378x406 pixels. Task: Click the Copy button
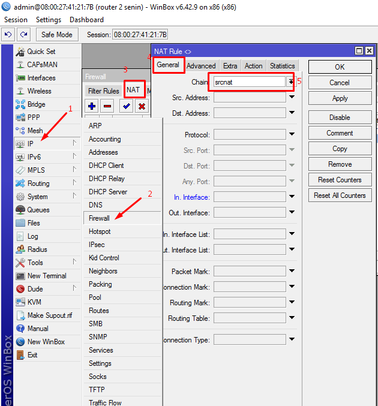340,149
